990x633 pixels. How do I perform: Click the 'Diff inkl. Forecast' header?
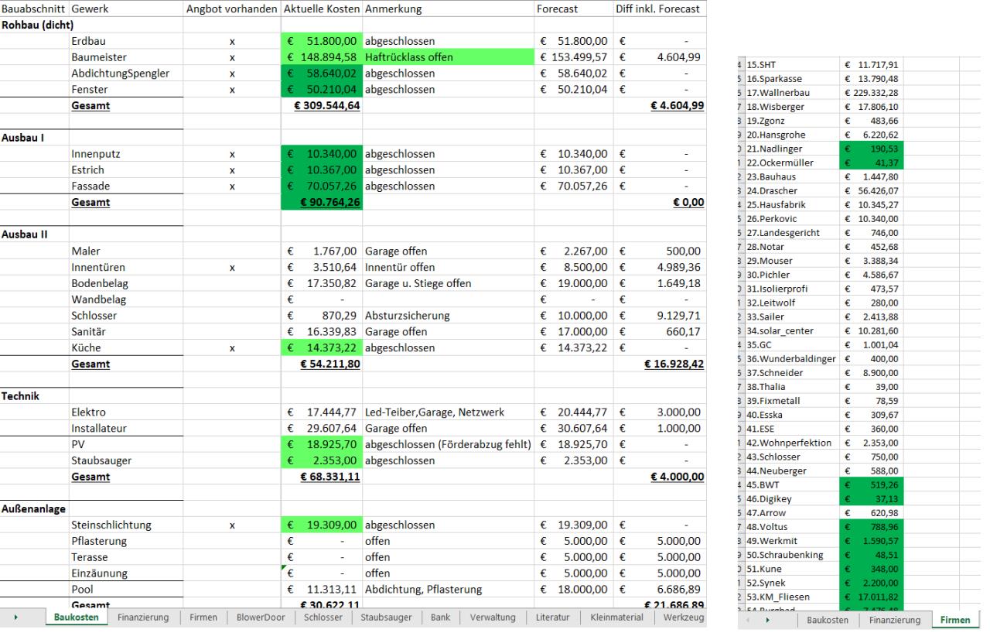(x=661, y=9)
